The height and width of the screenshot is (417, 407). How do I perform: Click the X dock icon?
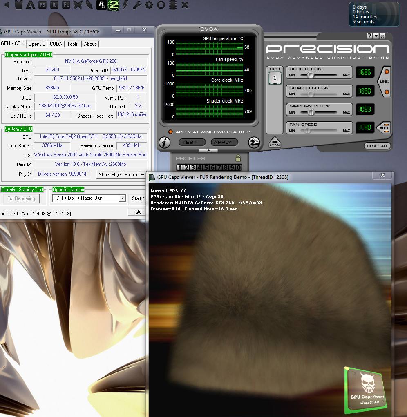coord(185,5)
